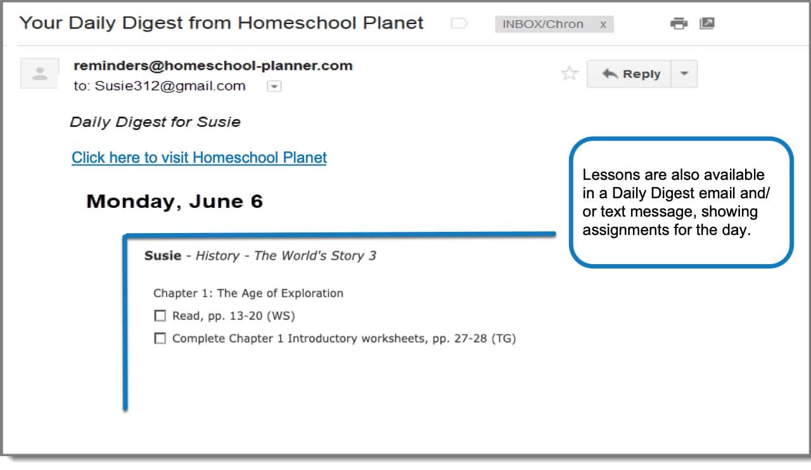Open Click here to visit Homeschool Planet link

pyautogui.click(x=199, y=158)
